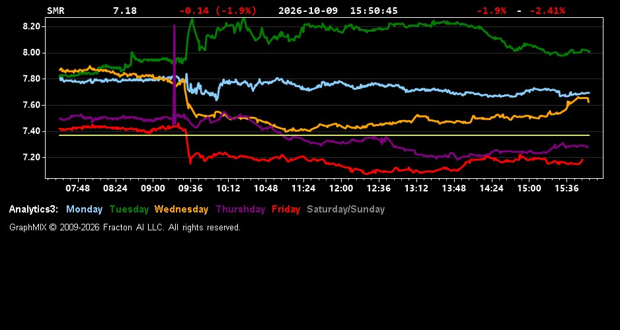Click the 12:36 time axis label
This screenshot has width=620, height=330.
tap(378, 188)
